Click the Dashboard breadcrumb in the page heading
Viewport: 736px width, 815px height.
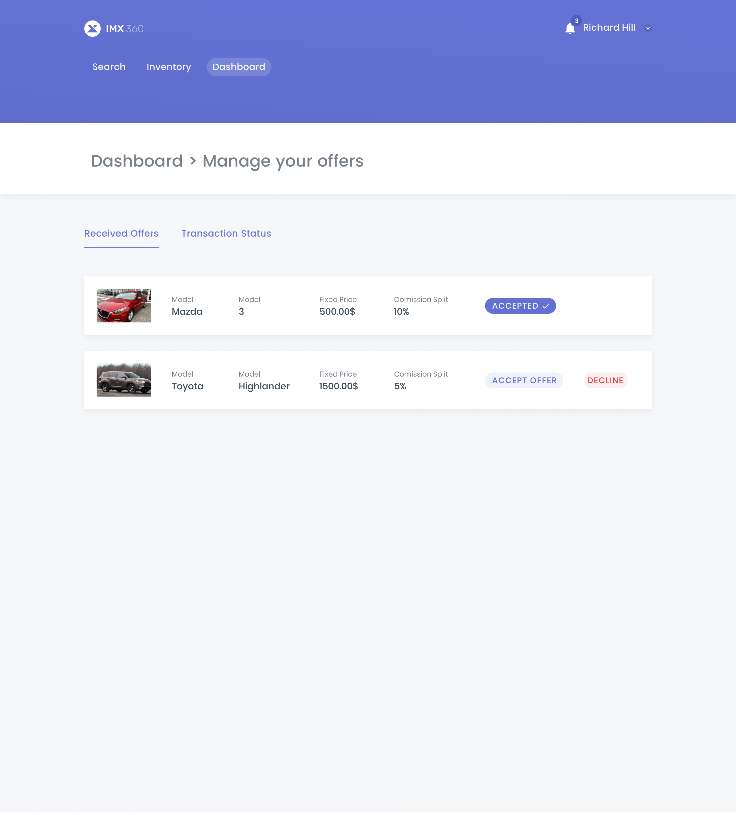coord(137,161)
